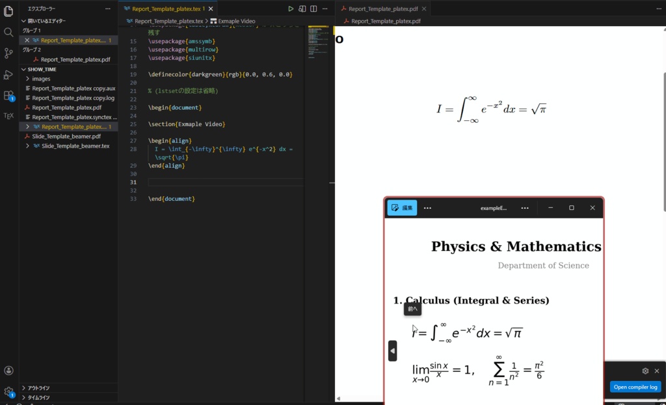Split the editor to the right
This screenshot has width=666, height=405.
point(313,8)
